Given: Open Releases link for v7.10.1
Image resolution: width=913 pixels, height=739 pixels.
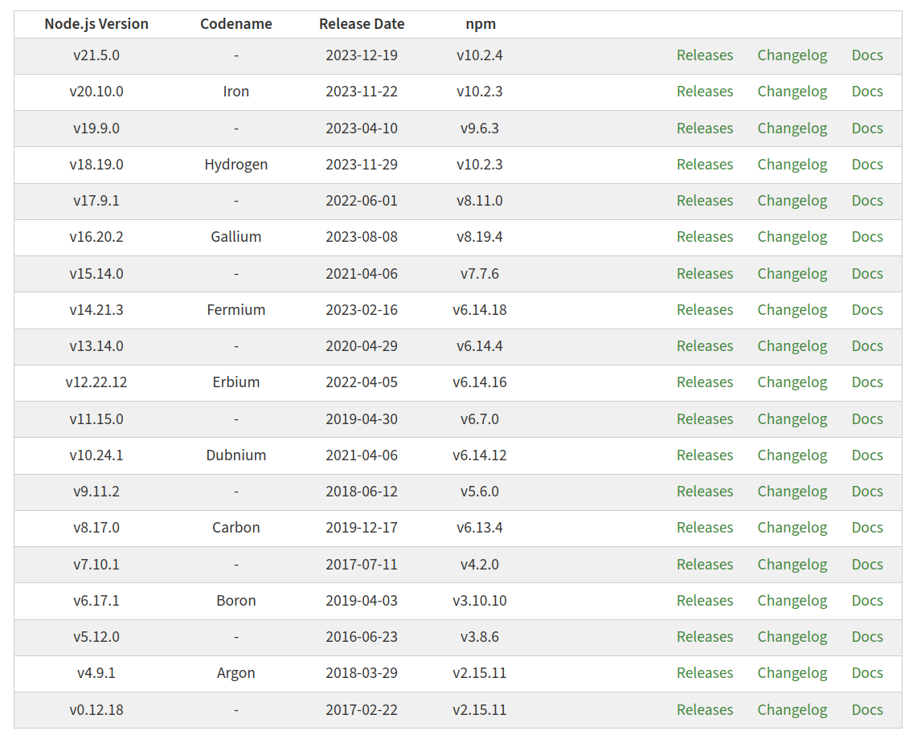Looking at the screenshot, I should (705, 565).
